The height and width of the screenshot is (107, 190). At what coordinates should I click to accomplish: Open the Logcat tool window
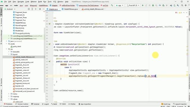[45, 104]
